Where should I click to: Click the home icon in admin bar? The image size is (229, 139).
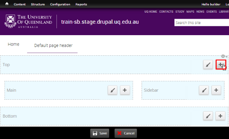(7, 4)
